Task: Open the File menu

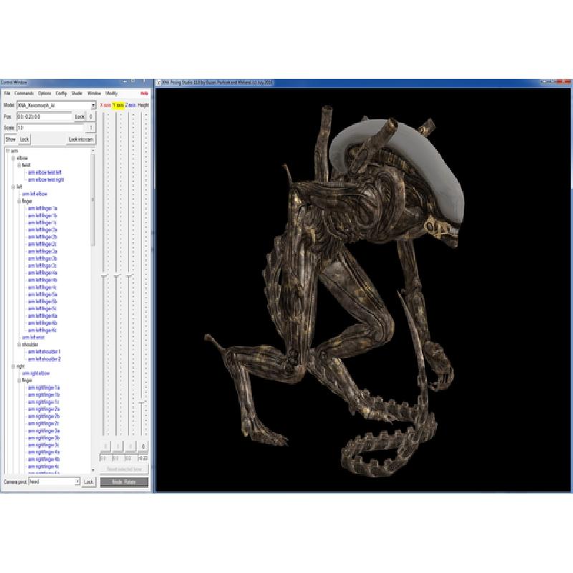Action: tap(7, 94)
